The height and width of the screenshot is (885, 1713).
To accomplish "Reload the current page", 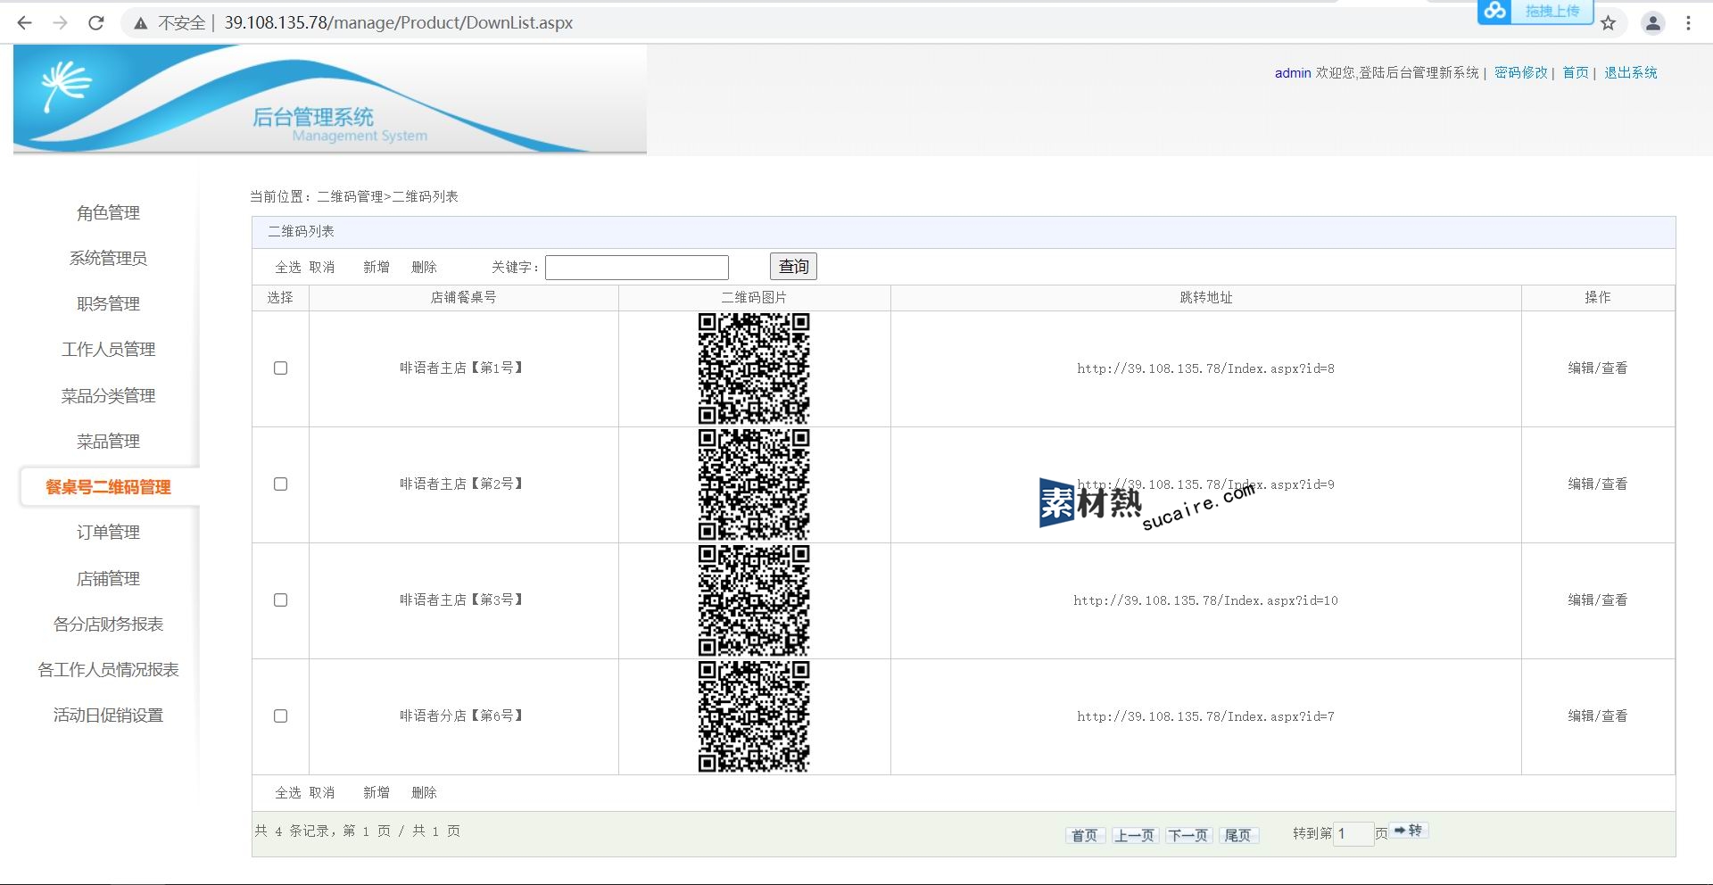I will [x=96, y=23].
